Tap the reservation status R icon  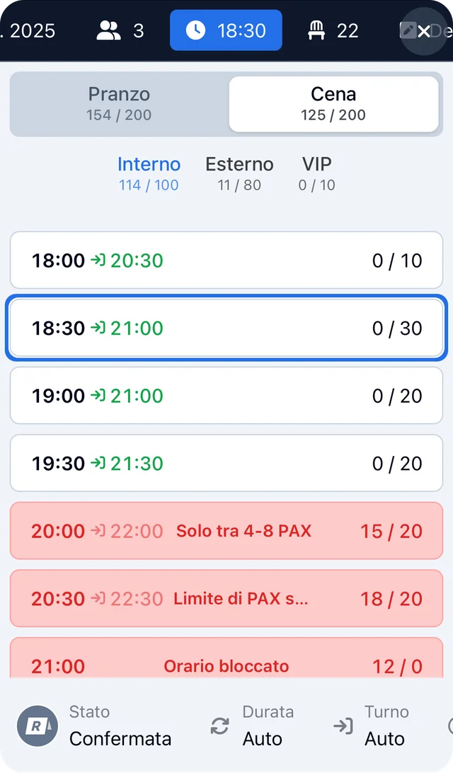click(x=38, y=726)
